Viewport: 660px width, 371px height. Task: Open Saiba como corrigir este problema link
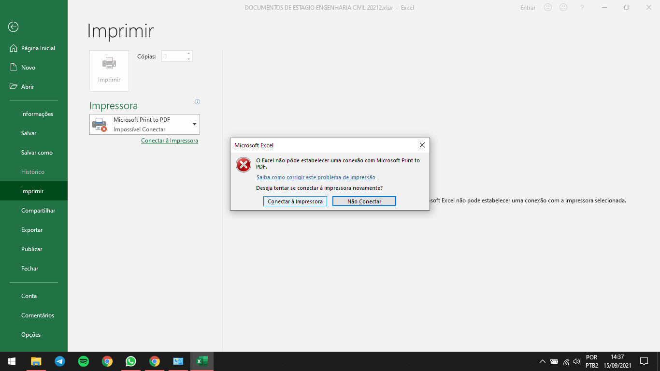pos(316,177)
